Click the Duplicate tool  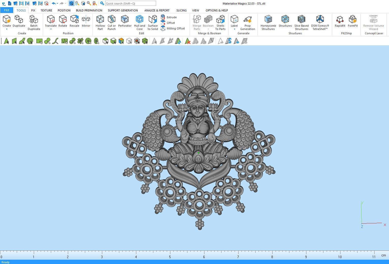pyautogui.click(x=19, y=21)
